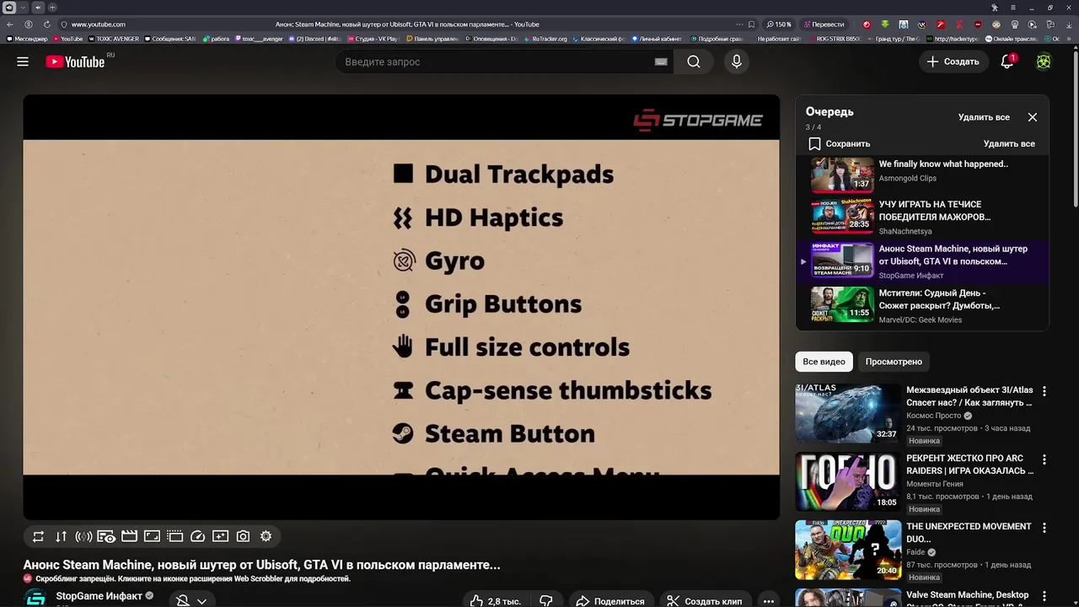Close the Очередь queue panel
Image resolution: width=1079 pixels, height=607 pixels.
[x=1033, y=117]
